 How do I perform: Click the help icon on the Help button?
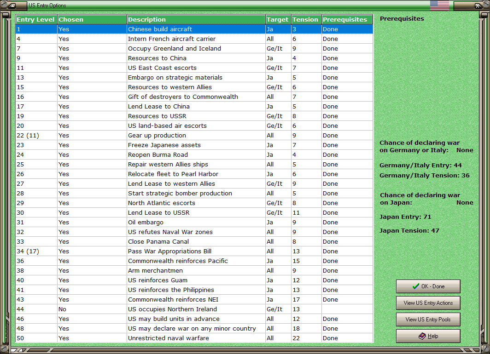pos(421,336)
